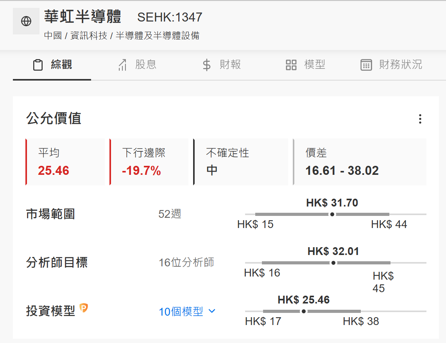Go to the 財務狀況 tab

[391, 65]
